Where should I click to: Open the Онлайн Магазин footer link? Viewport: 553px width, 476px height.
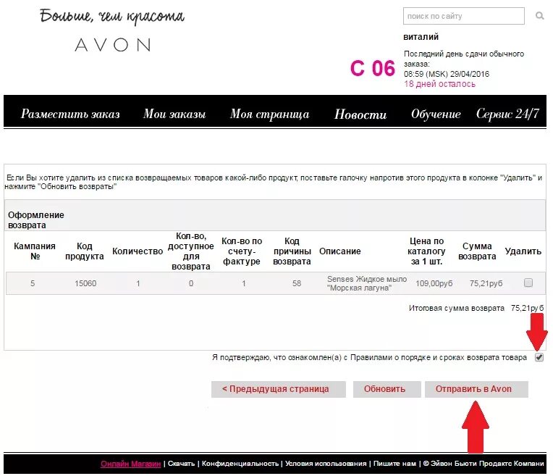pos(130,463)
